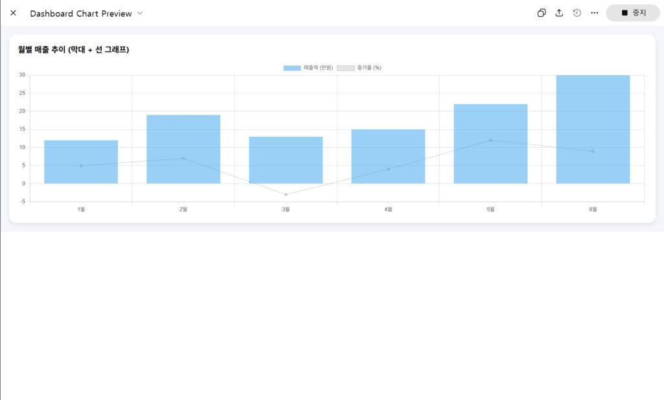Click the 월별 매출 추이 chart title
This screenshot has width=664, height=400.
[x=73, y=50]
